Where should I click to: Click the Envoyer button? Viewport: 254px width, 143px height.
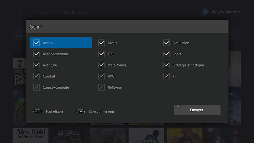click(197, 110)
